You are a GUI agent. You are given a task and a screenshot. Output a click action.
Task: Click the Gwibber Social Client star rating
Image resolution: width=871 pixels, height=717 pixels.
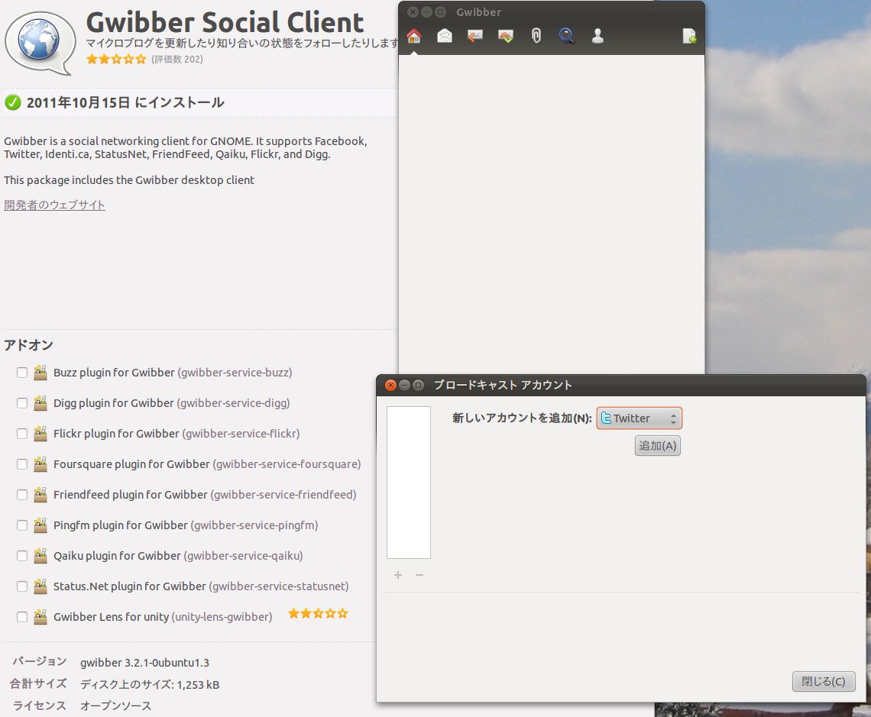point(116,59)
